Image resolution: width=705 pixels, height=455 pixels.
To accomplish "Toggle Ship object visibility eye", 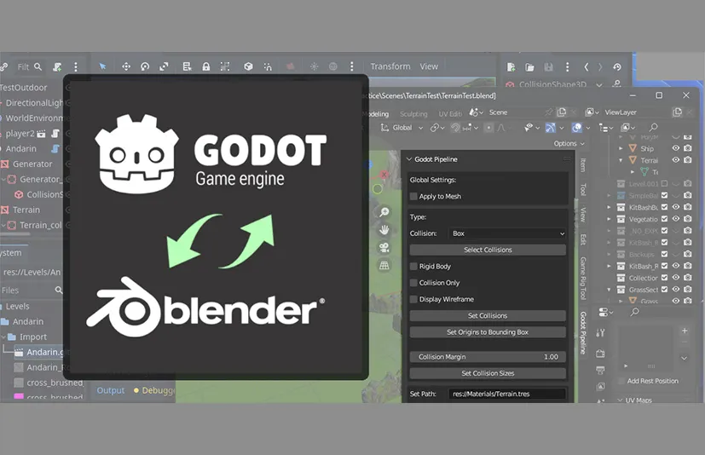I will tap(675, 148).
